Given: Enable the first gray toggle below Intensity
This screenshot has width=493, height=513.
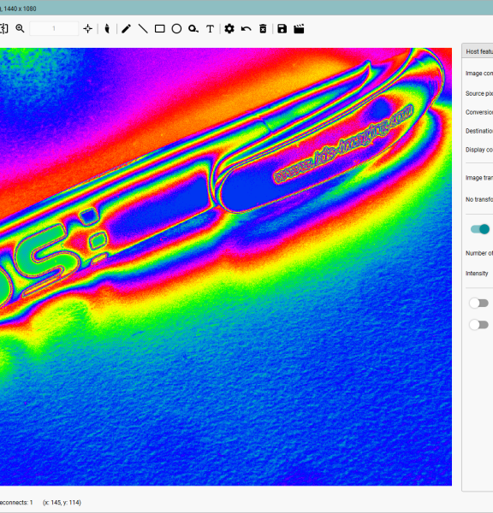Looking at the screenshot, I should [x=479, y=303].
